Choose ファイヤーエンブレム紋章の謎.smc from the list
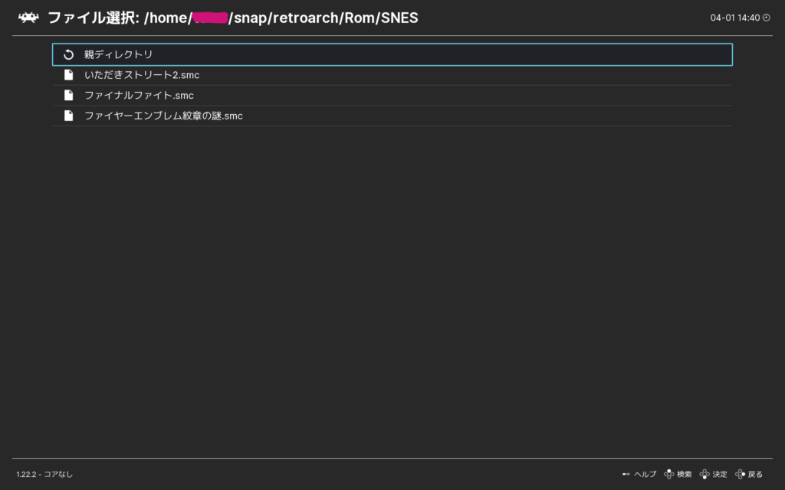The height and width of the screenshot is (490, 785). click(x=163, y=116)
